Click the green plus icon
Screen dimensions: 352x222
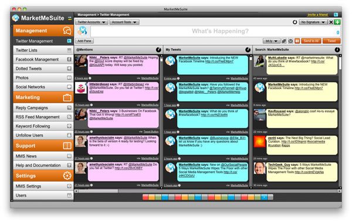coord(337,22)
